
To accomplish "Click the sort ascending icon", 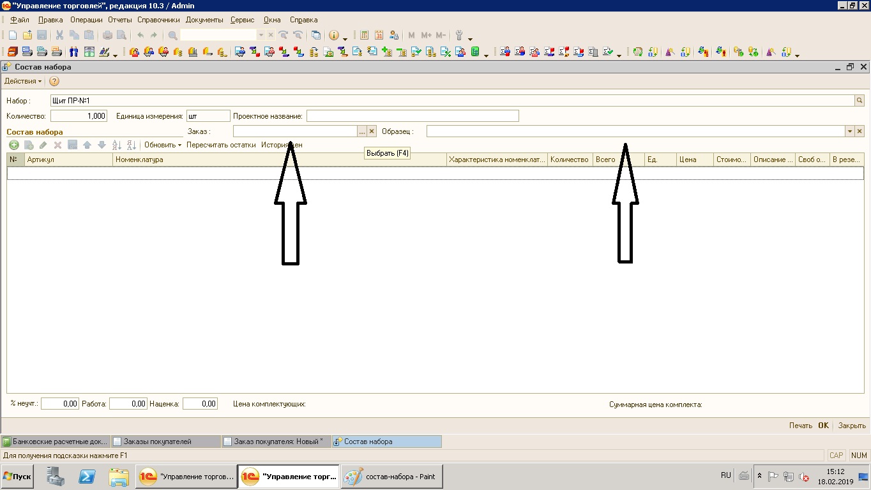I will tap(116, 145).
